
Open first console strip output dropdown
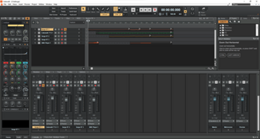(x=38, y=124)
